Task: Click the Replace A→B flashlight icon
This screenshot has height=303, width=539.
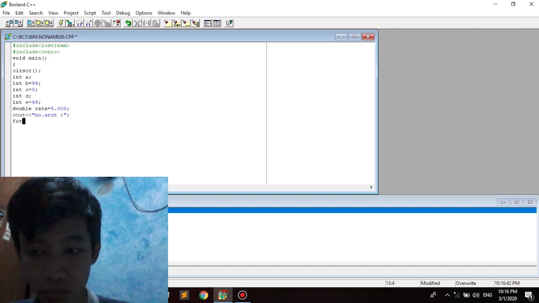Action: click(x=176, y=23)
